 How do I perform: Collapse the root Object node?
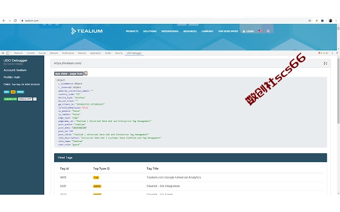click(56, 80)
